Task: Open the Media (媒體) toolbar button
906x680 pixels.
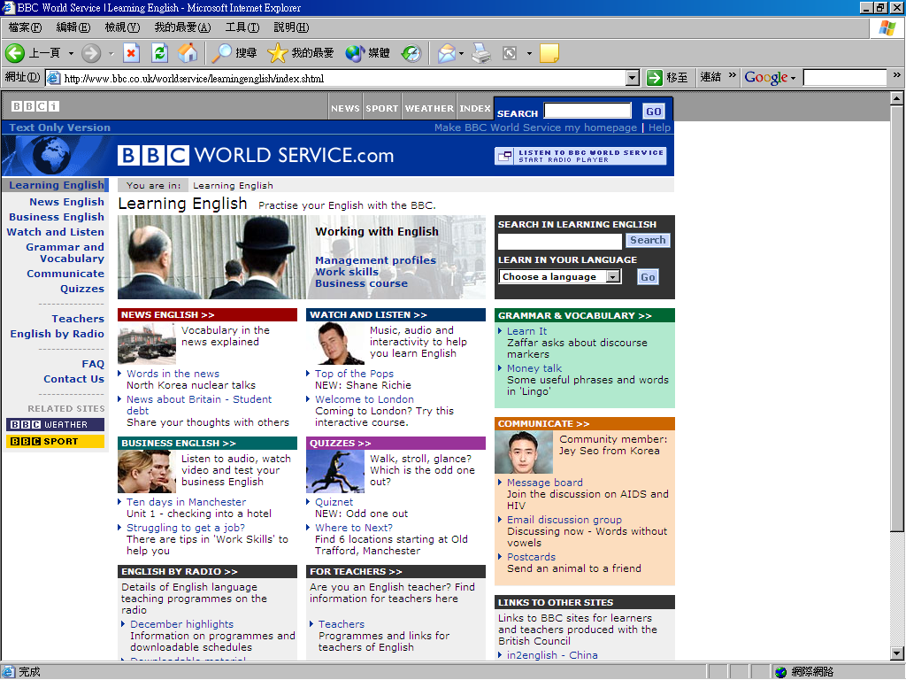Action: pyautogui.click(x=367, y=53)
